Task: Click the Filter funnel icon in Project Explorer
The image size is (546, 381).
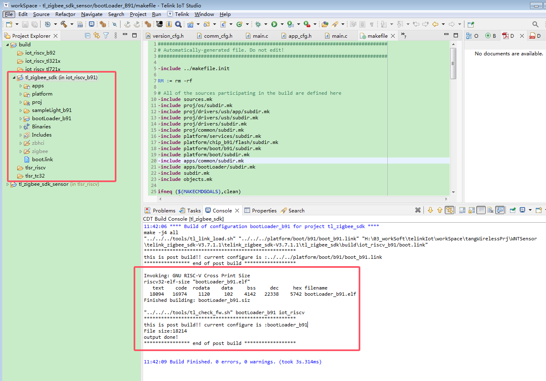Action: click(x=106, y=36)
